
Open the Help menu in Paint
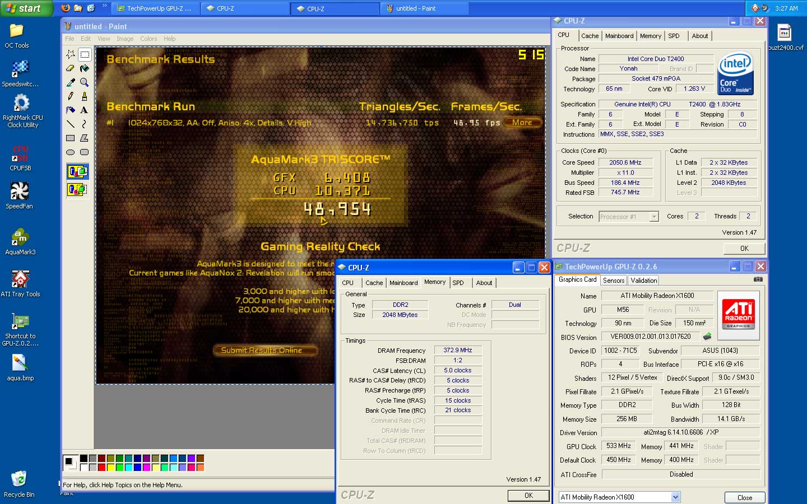tap(170, 39)
